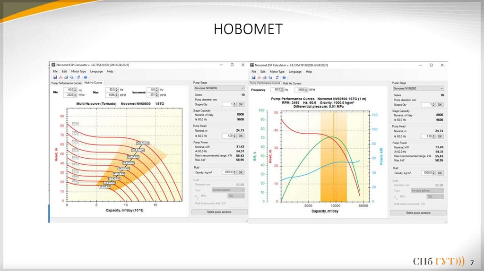
Task: Open Help menu in right window
Action: (x=309, y=71)
